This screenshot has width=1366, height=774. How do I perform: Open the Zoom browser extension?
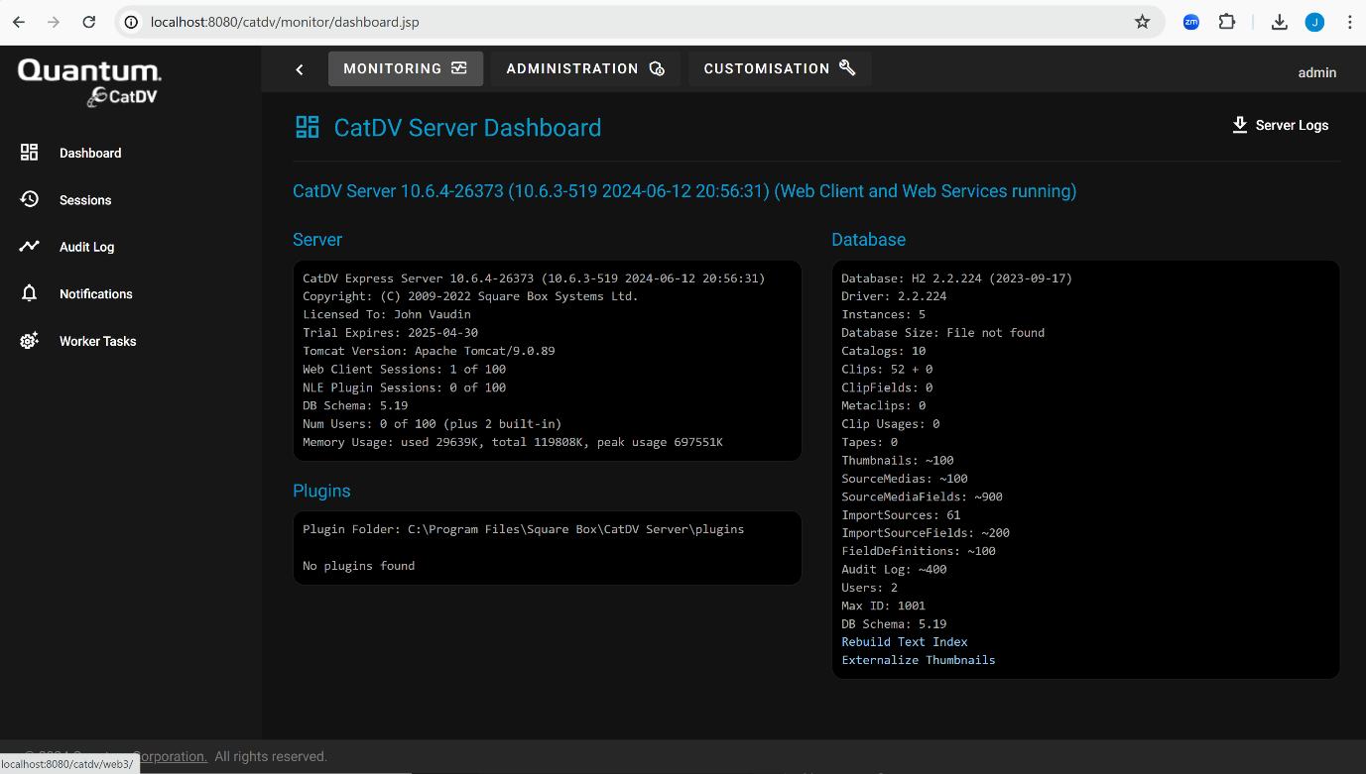click(1191, 22)
